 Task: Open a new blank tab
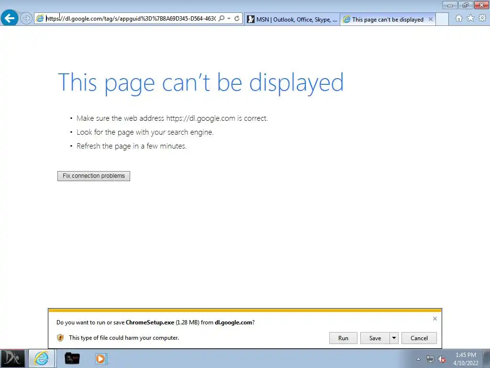point(442,19)
